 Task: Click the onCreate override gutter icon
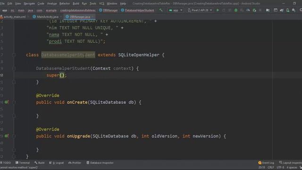click(x=7, y=102)
